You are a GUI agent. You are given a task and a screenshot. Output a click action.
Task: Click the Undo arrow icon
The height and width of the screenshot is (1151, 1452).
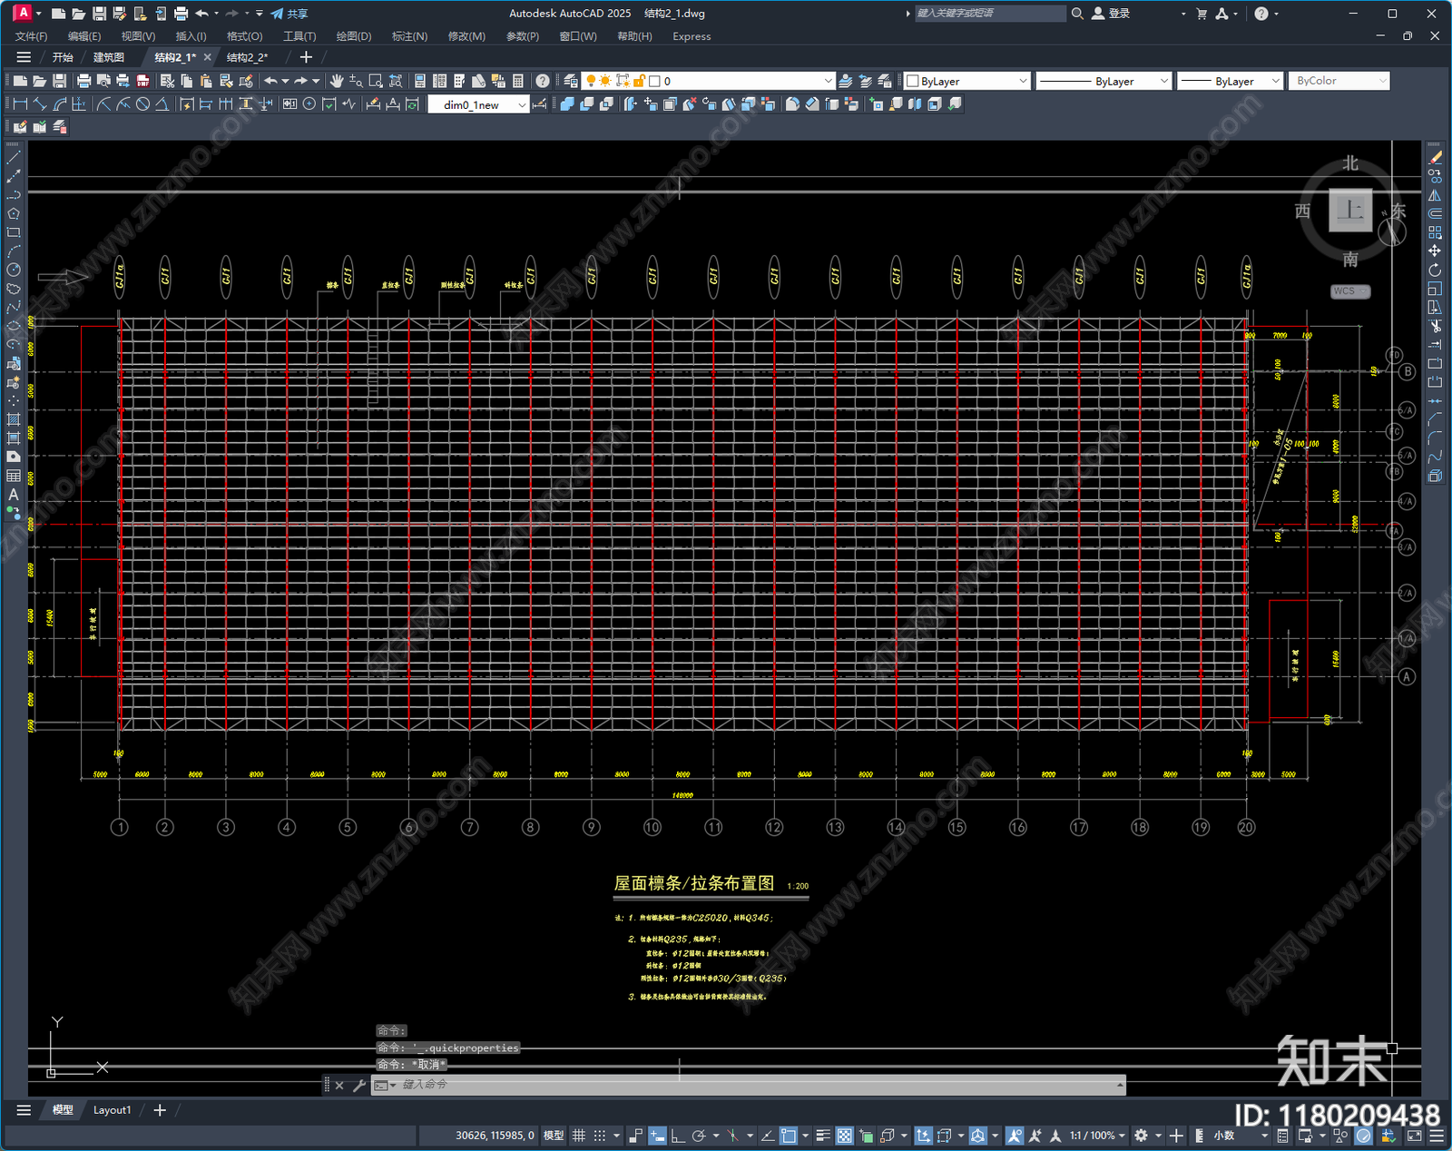(x=270, y=81)
